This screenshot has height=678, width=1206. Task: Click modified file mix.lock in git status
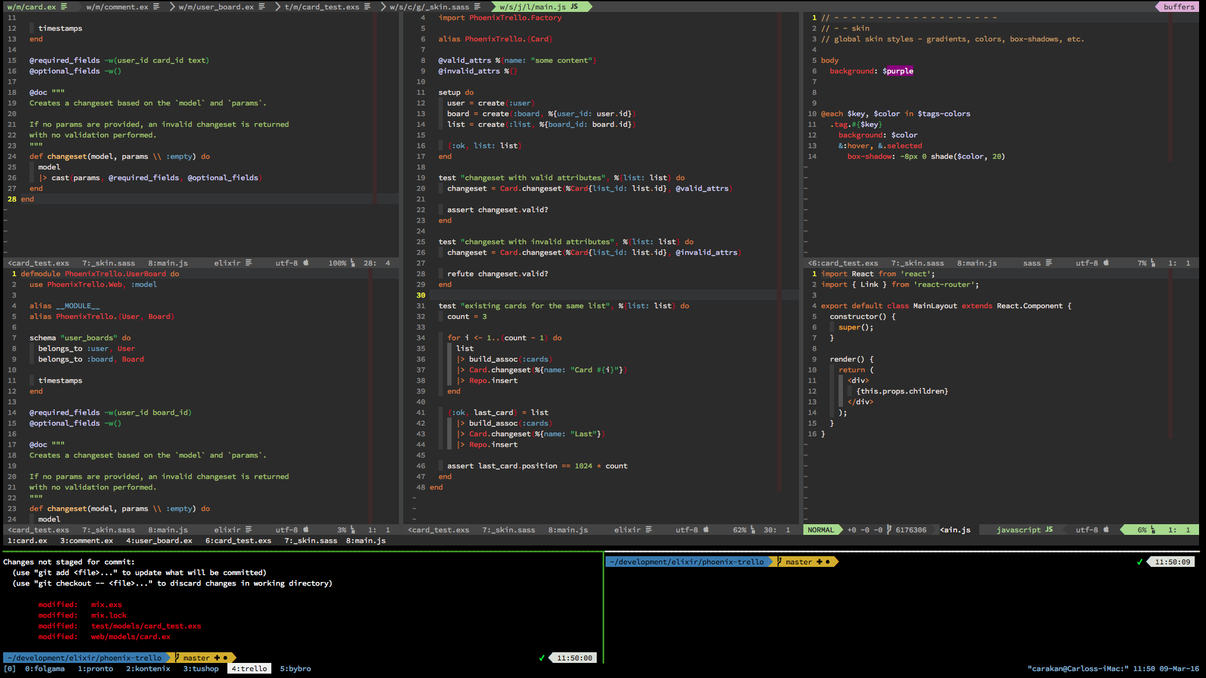109,615
